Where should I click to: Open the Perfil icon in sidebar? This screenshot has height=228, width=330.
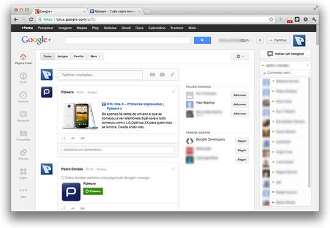[x=23, y=76]
